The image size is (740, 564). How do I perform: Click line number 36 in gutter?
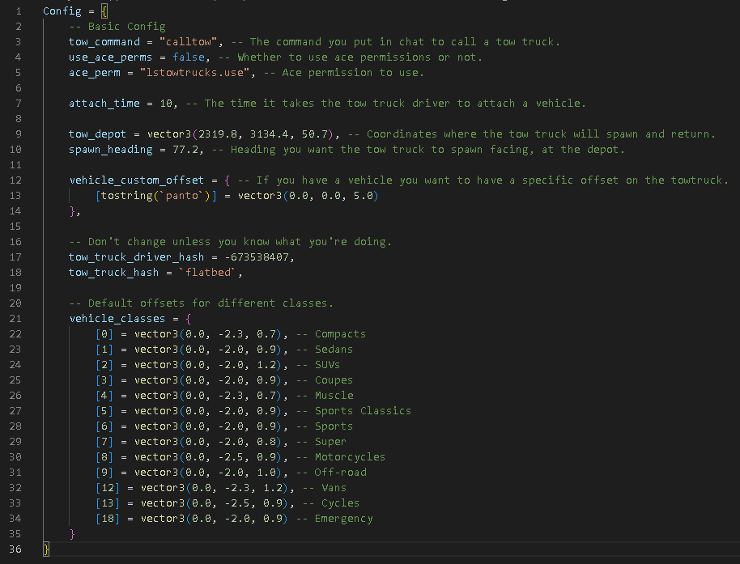pyautogui.click(x=15, y=549)
